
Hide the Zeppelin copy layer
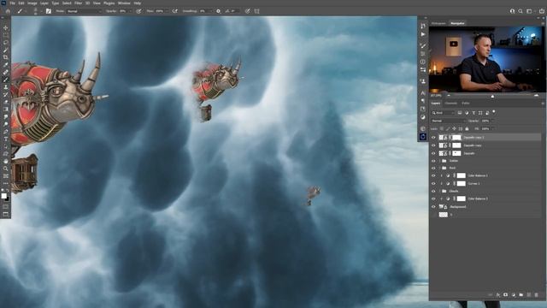433,145
